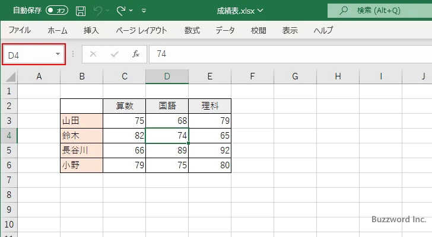The image size is (432, 237).
Task: Click the 国語 header cell
Action: point(167,106)
